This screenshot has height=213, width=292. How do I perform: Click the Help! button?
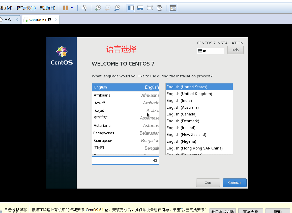[235, 50]
